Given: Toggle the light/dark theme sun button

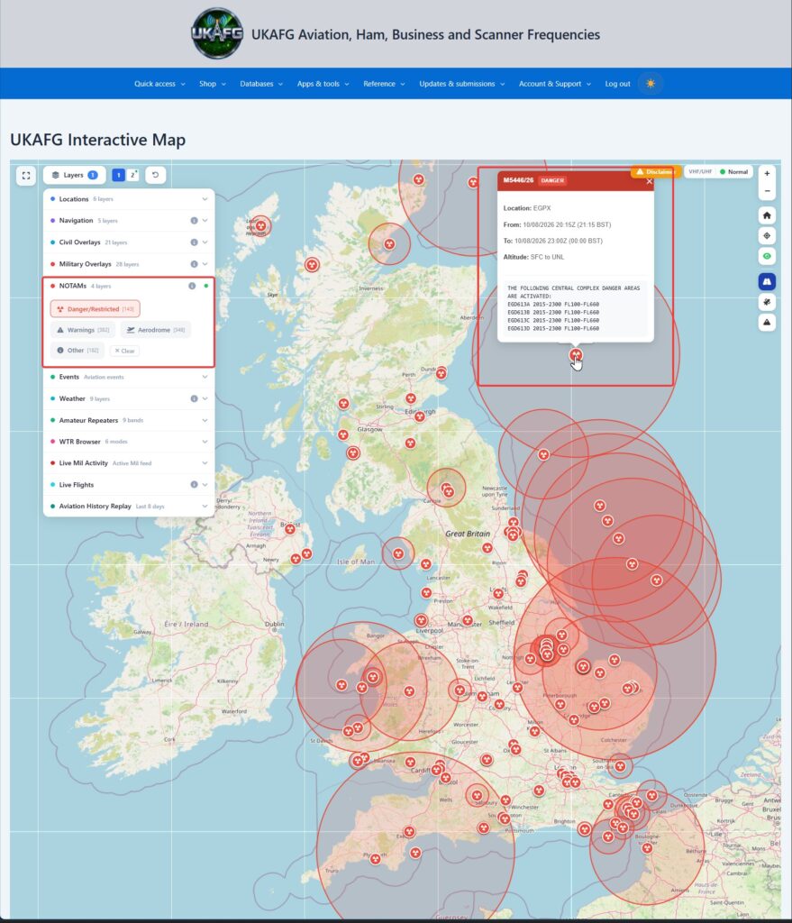Looking at the screenshot, I should pos(651,84).
